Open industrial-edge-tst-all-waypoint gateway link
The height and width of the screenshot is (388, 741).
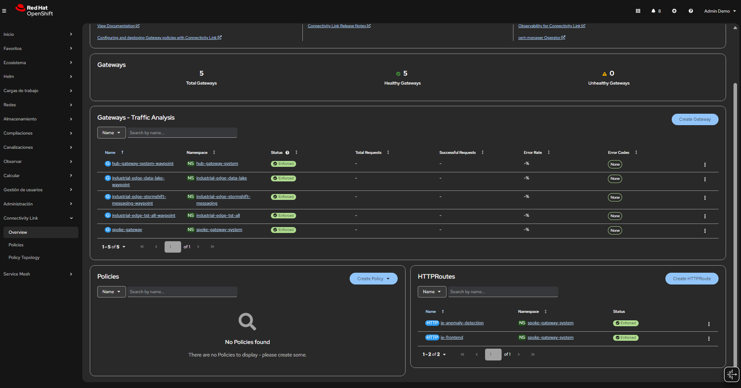coord(144,216)
